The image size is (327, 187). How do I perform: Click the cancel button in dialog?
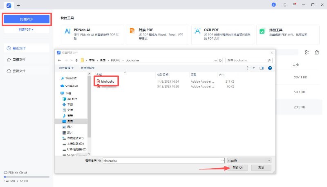261,168
